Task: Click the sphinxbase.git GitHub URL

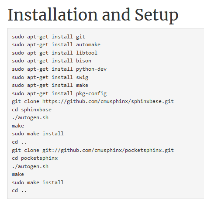Action: click(108, 101)
